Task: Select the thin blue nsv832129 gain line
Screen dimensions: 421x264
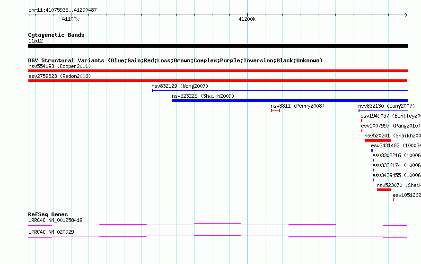Action: point(280,91)
